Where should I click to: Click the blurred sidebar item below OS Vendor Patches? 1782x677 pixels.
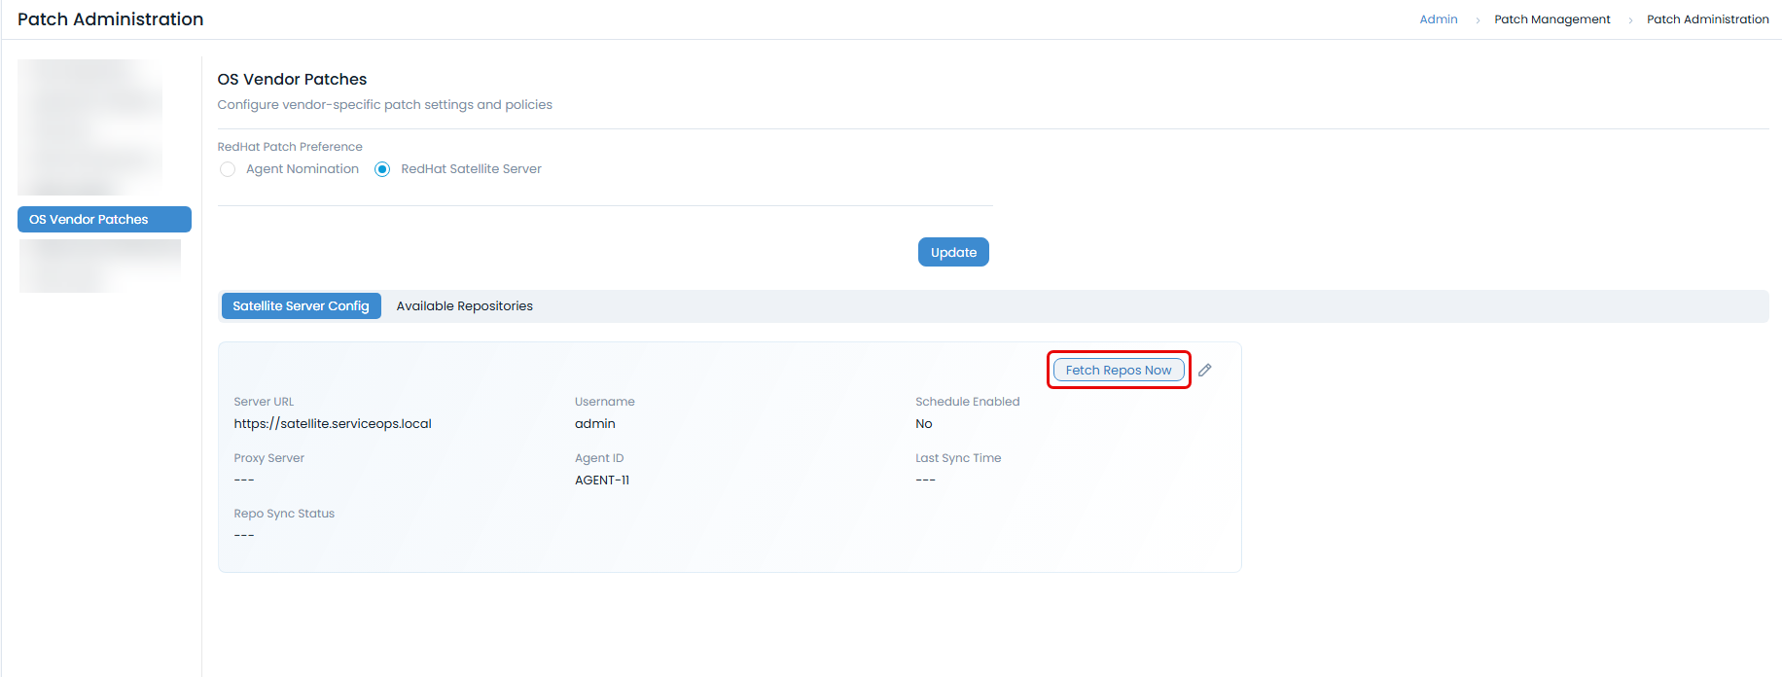[x=100, y=265]
